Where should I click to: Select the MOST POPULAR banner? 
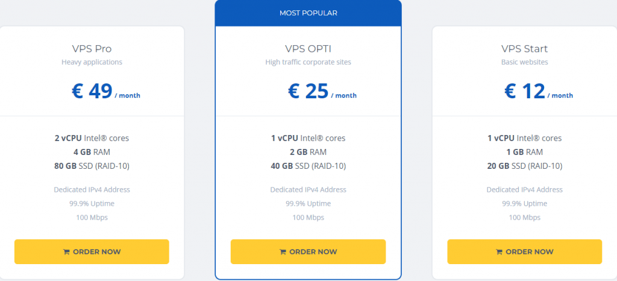(x=308, y=13)
